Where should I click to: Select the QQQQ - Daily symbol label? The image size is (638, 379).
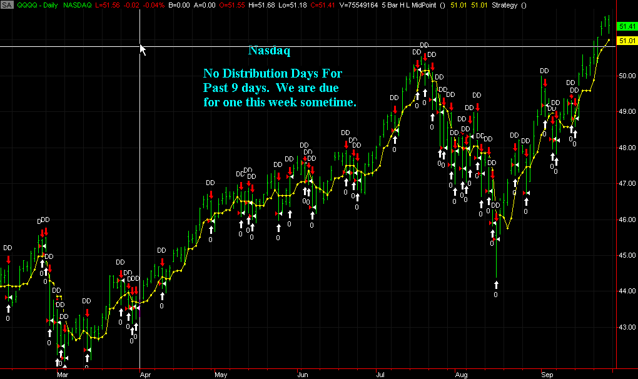coord(38,5)
